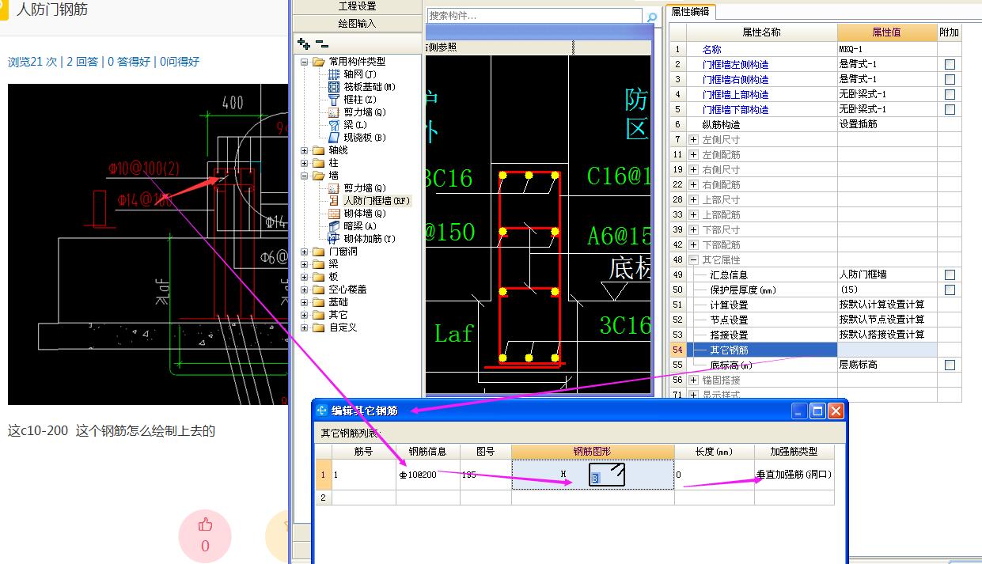Maximize the 编辑其它钢筋 dialog
The width and height of the screenshot is (982, 564).
point(817,411)
